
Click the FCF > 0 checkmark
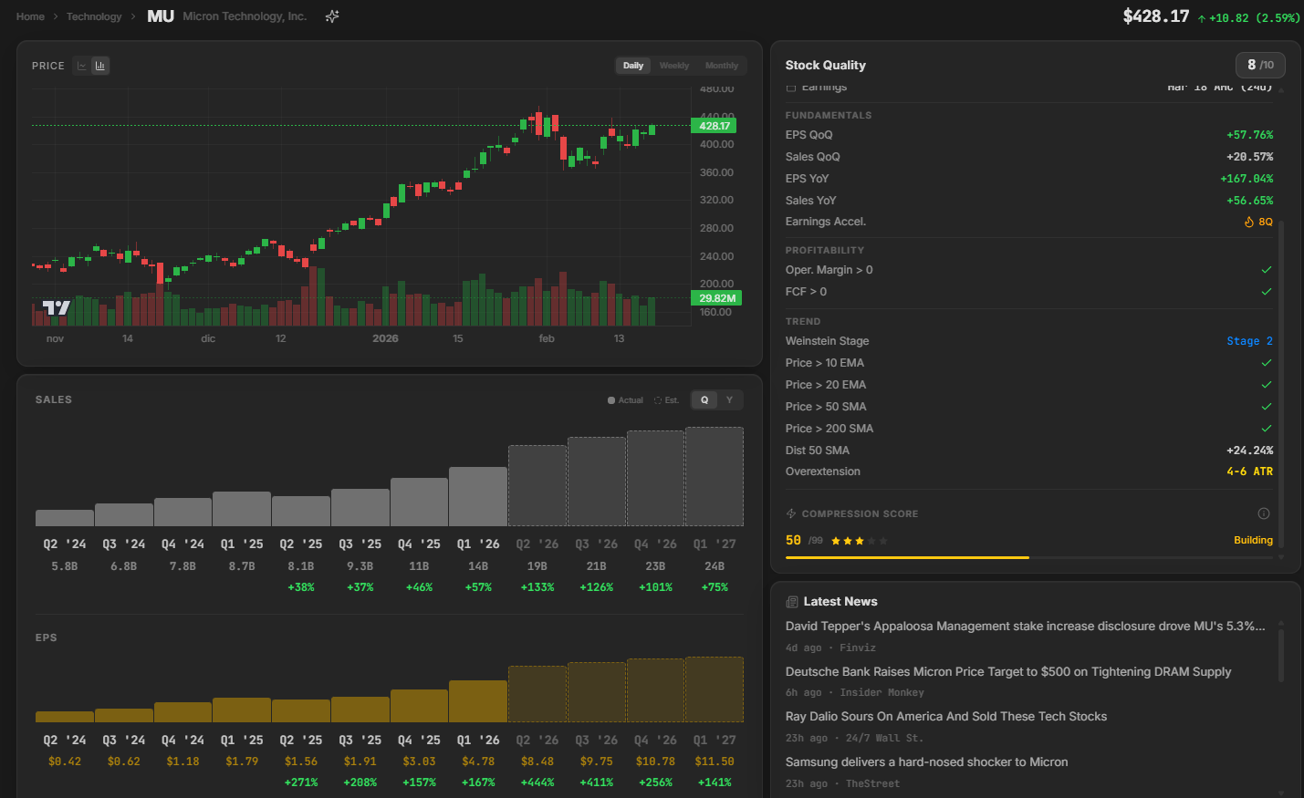[1267, 292]
